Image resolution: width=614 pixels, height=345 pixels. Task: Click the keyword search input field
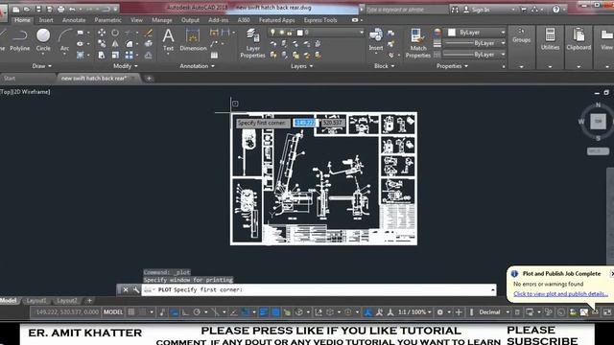(x=407, y=10)
